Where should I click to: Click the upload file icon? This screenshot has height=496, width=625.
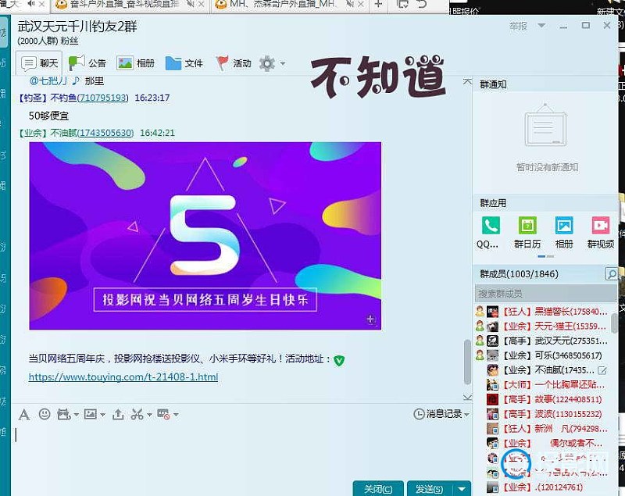coord(118,415)
